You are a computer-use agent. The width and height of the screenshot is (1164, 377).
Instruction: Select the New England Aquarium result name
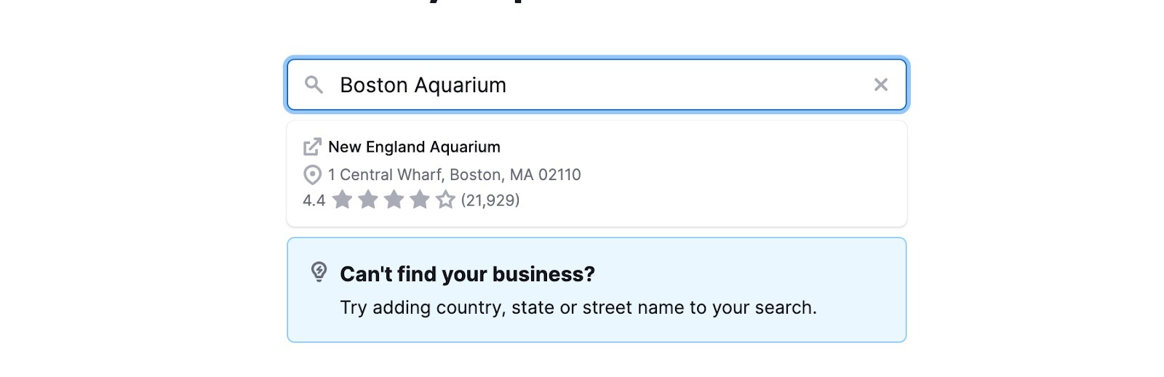pyautogui.click(x=414, y=147)
